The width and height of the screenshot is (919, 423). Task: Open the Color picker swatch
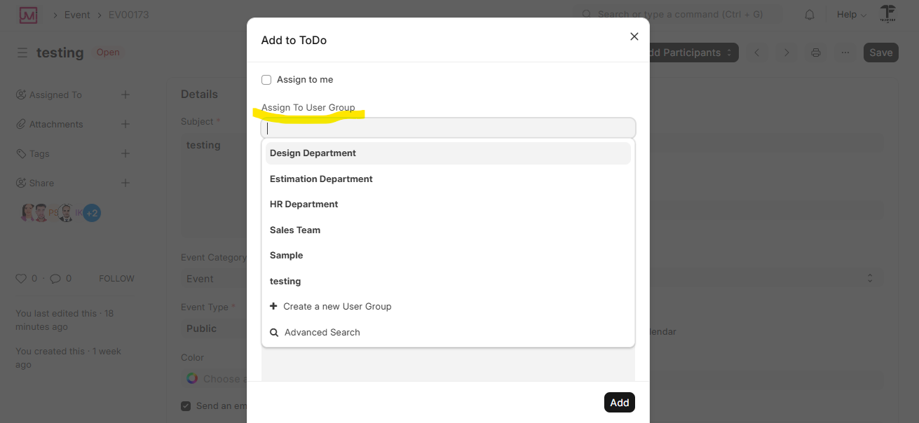192,379
